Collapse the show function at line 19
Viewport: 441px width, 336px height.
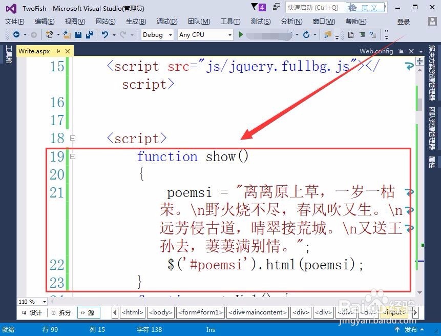coord(73,156)
